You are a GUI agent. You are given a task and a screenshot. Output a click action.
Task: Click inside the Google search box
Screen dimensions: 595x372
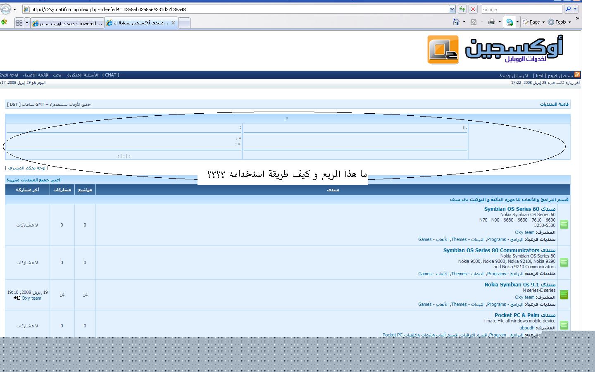[x=521, y=9]
